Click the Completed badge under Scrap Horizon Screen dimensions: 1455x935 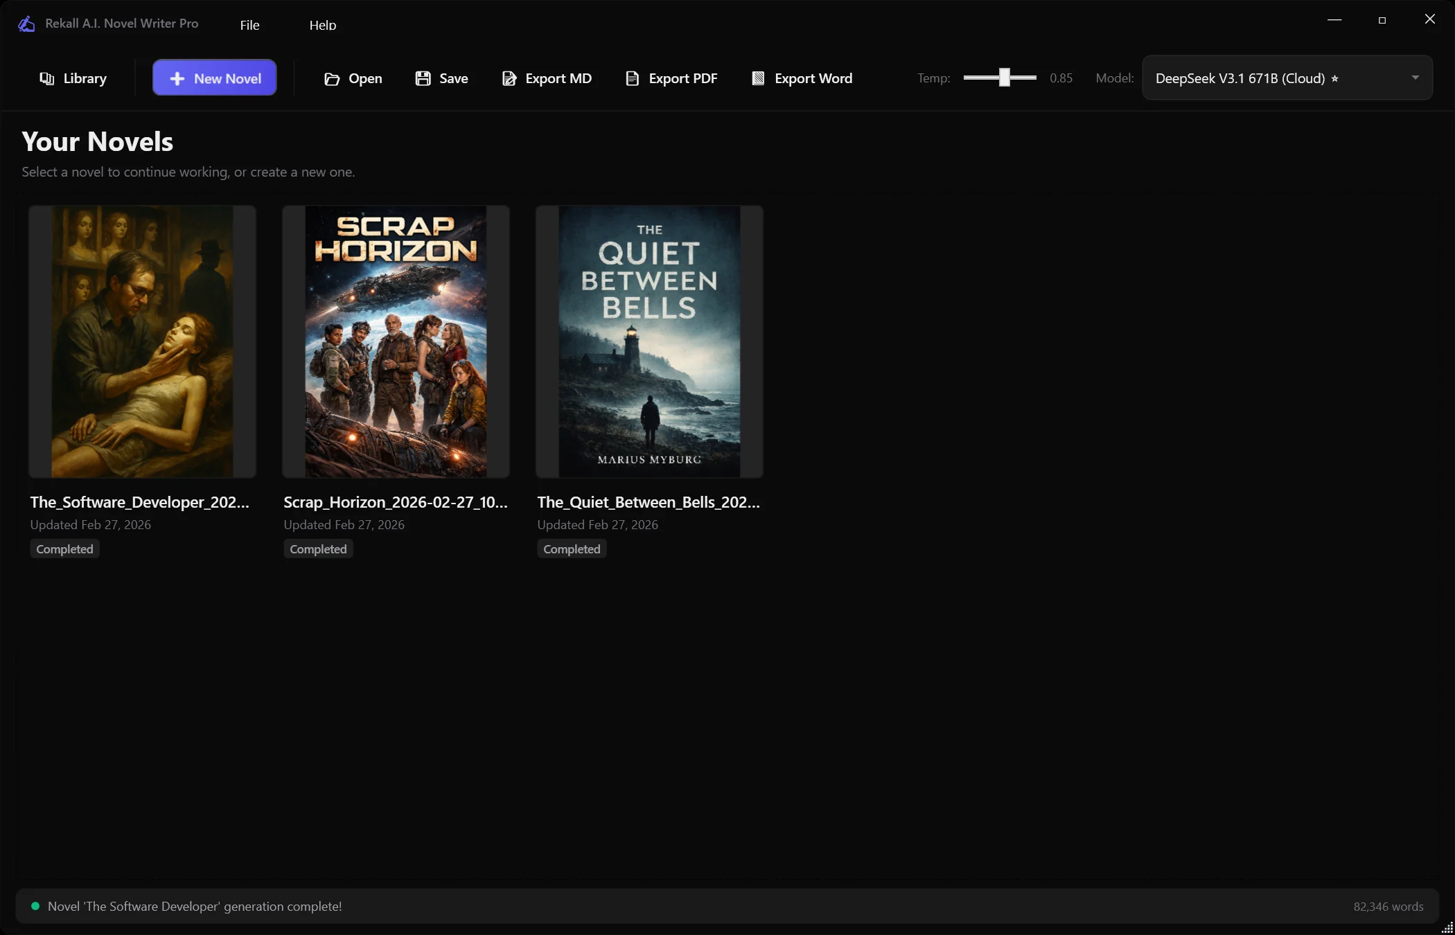(x=318, y=549)
